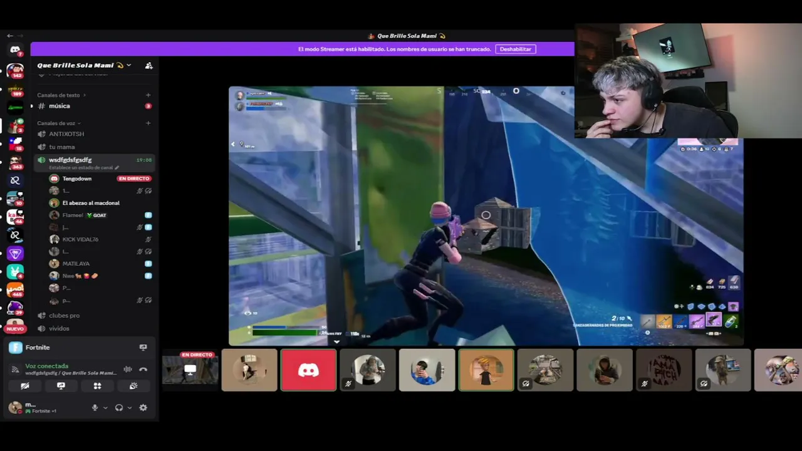Open the server with the 363 badge
Viewport: 802px width, 451px height.
15,162
